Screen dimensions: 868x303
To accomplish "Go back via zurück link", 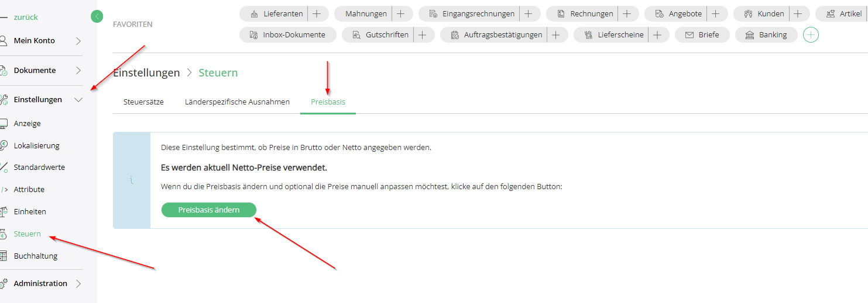I will pyautogui.click(x=26, y=17).
